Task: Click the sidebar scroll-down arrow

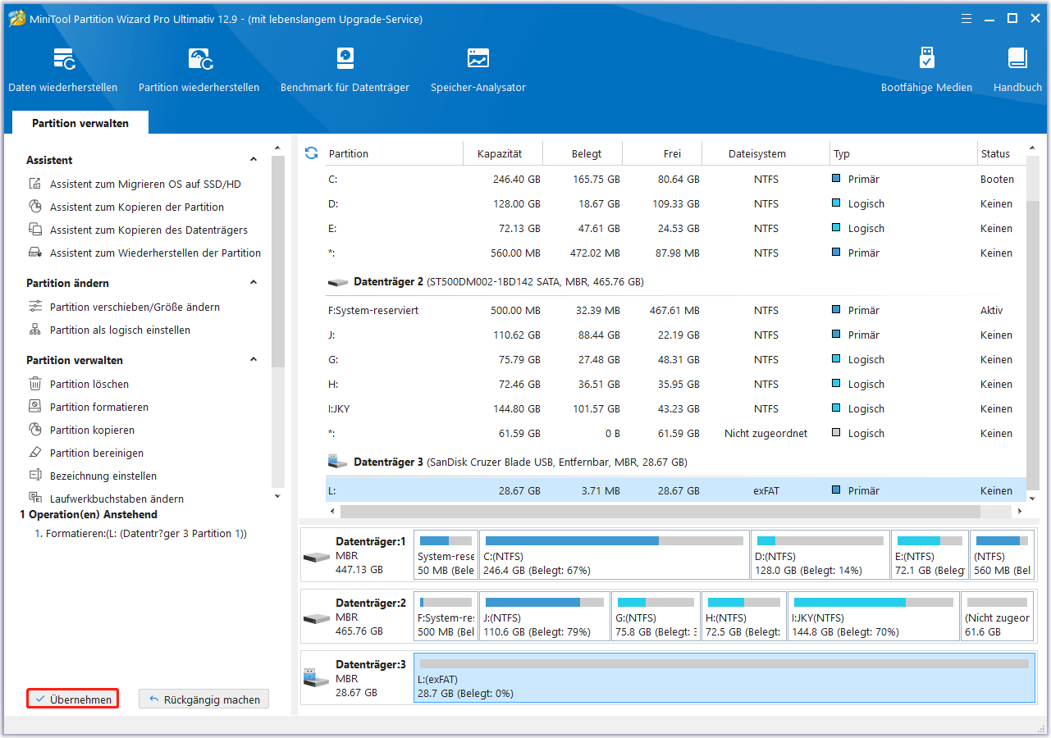Action: point(277,496)
